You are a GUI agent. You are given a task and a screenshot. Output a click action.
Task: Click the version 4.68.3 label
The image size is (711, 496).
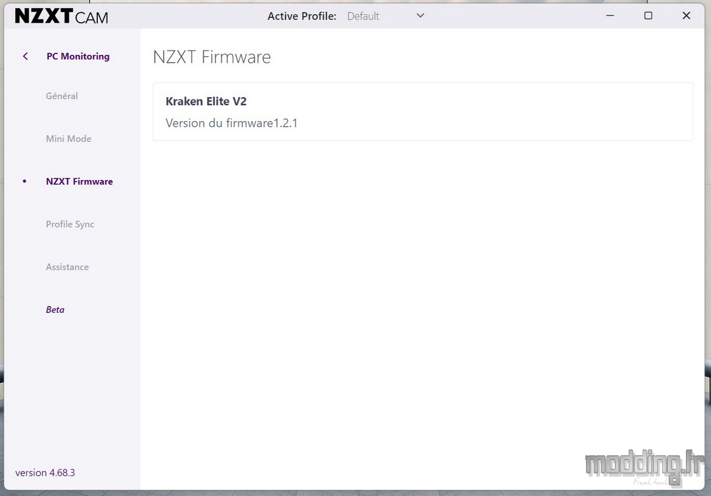click(45, 473)
